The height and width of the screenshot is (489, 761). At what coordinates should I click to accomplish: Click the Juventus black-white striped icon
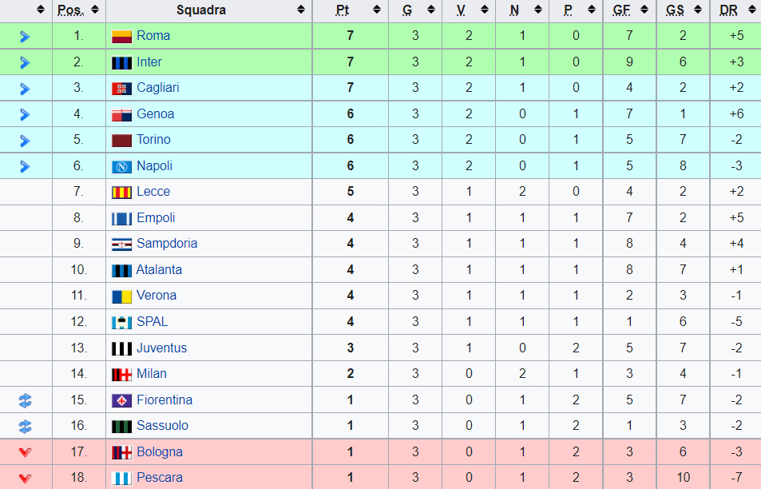pyautogui.click(x=121, y=348)
